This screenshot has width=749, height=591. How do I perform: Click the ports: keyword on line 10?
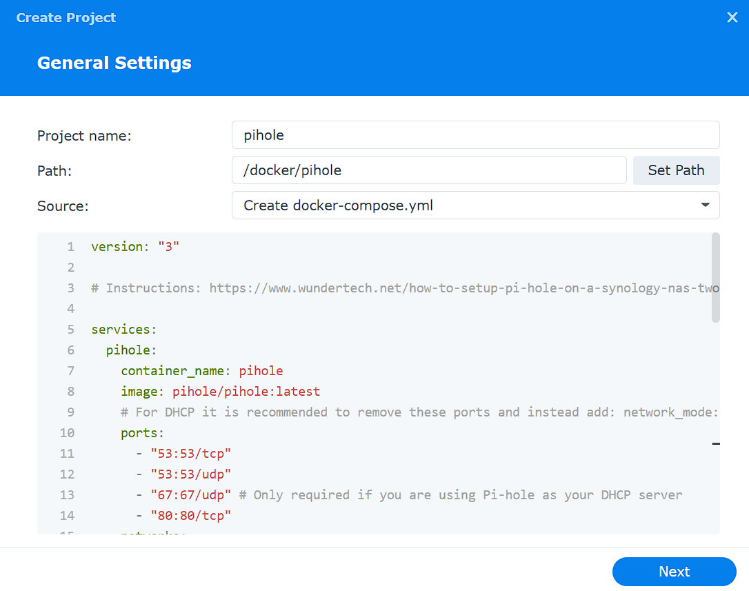click(x=140, y=432)
